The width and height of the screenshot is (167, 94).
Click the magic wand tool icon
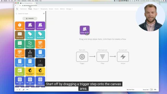click(23, 90)
